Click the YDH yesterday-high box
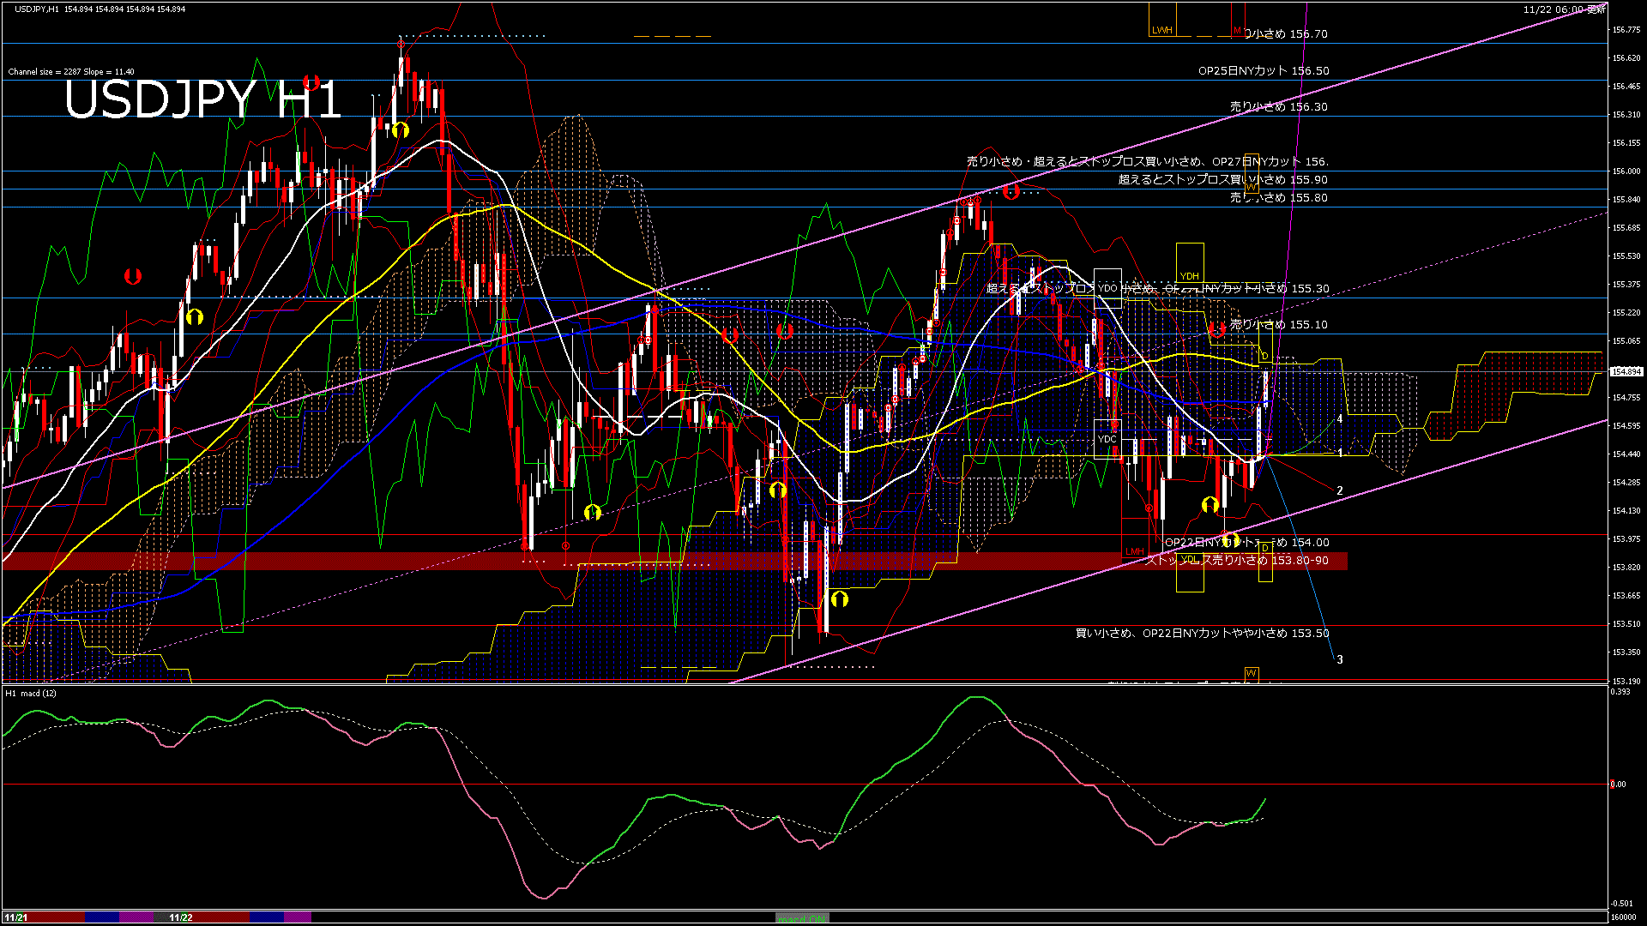 tap(1190, 262)
